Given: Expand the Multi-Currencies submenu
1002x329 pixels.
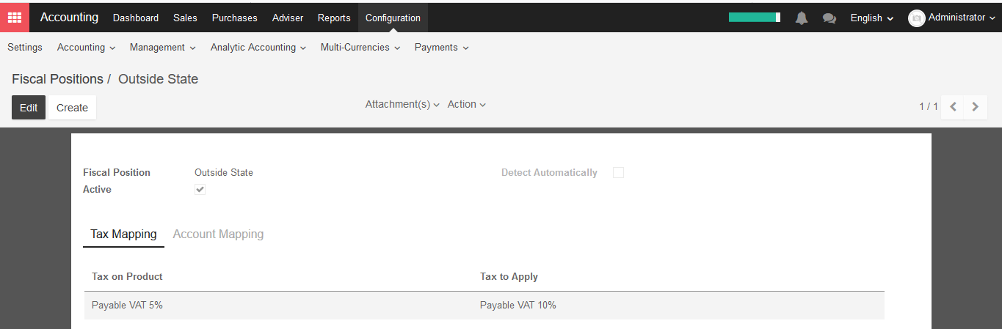Looking at the screenshot, I should click(x=360, y=48).
